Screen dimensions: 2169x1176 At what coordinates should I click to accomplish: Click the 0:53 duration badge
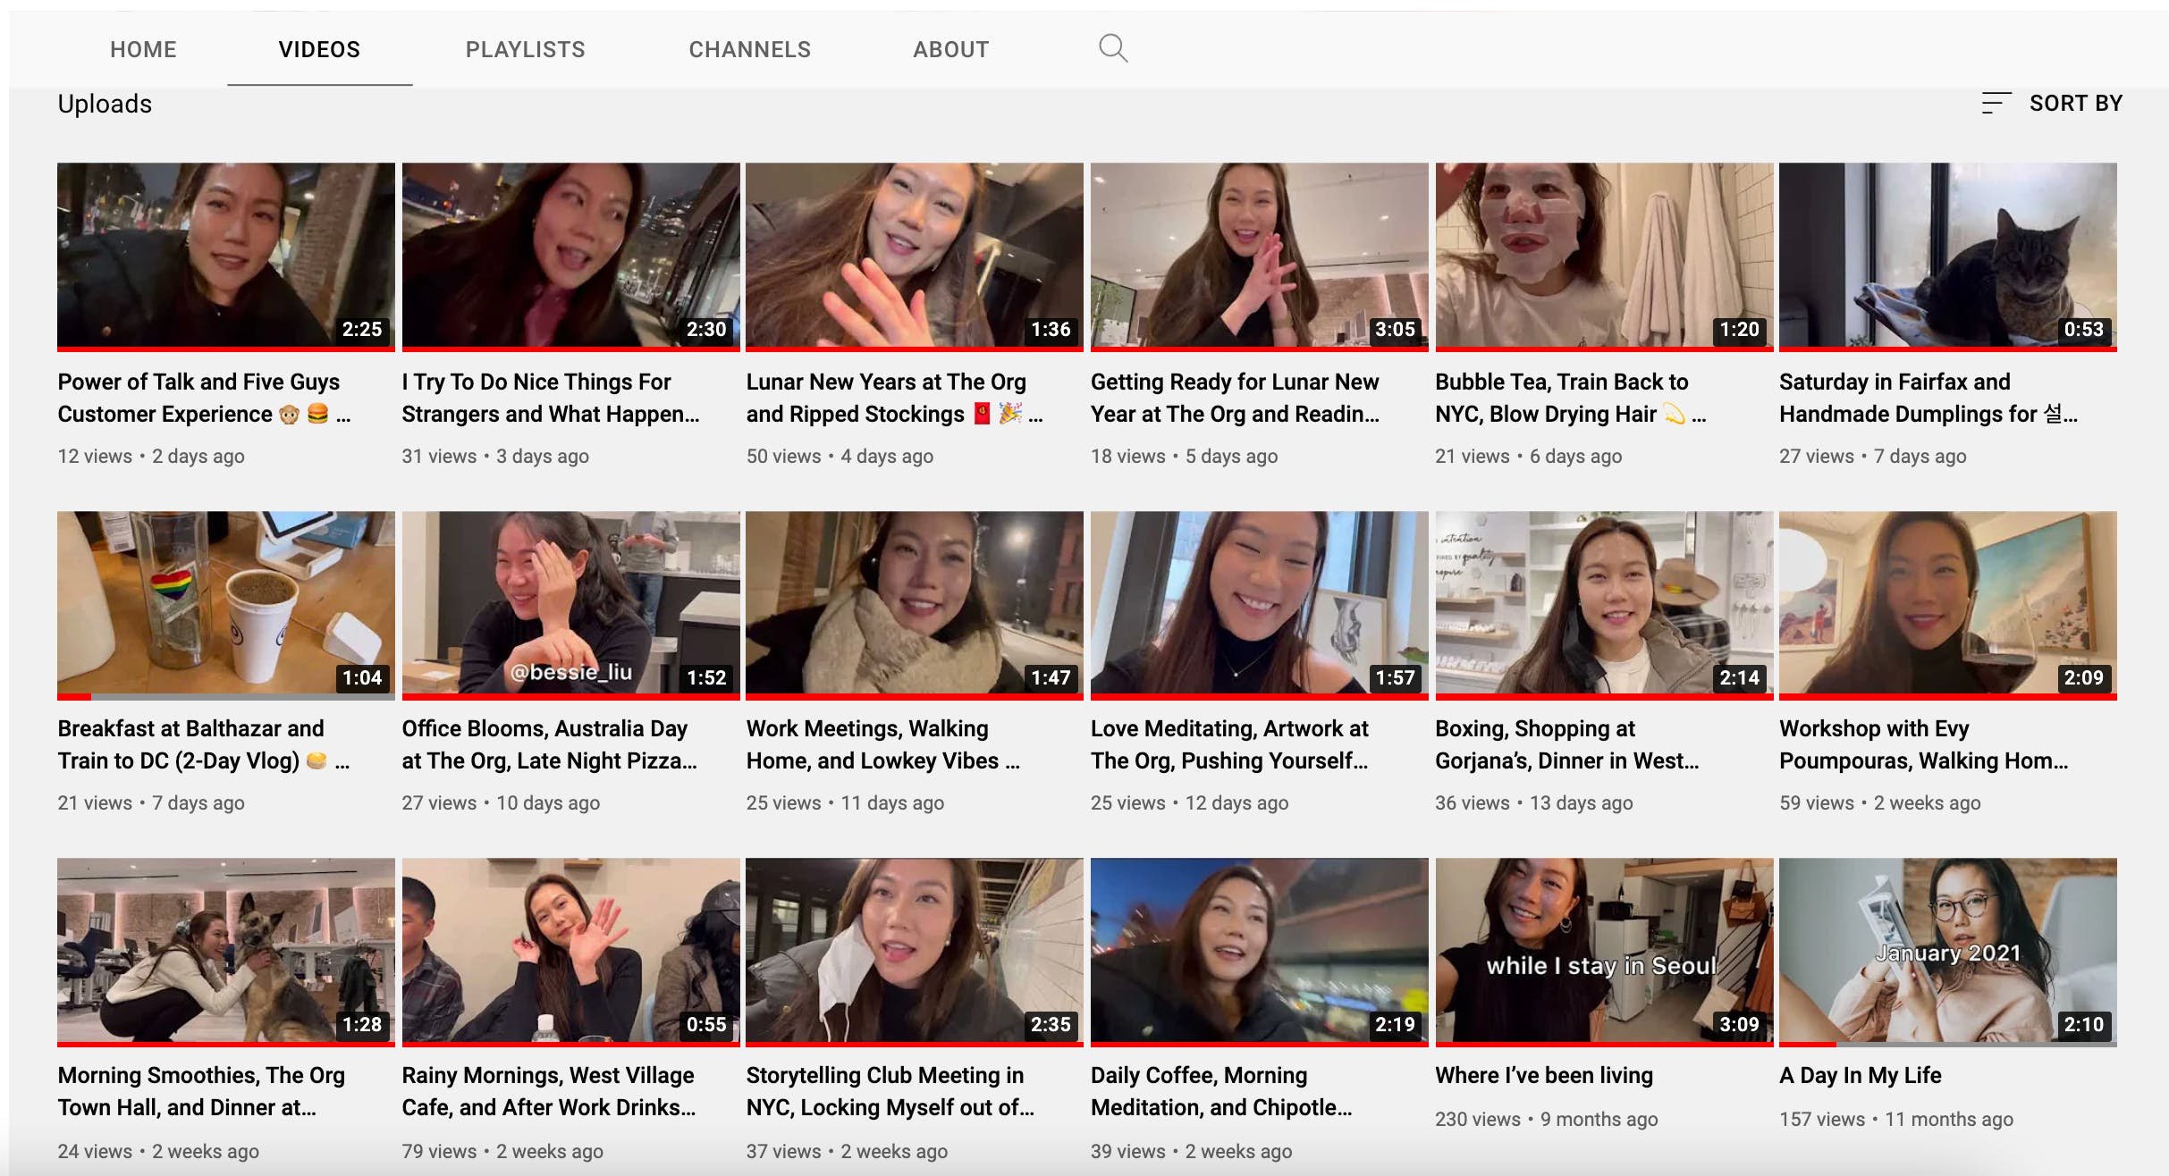coord(2083,329)
